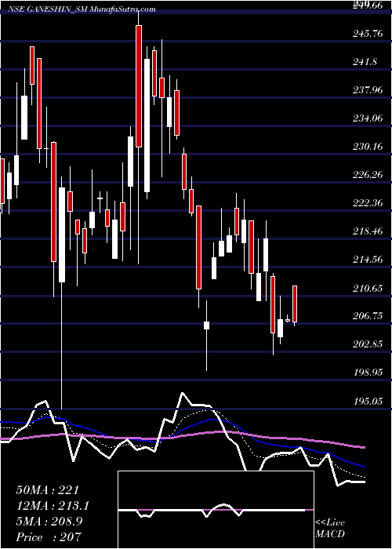
Task: Click the 206.75 price axis label
Action: tap(368, 316)
